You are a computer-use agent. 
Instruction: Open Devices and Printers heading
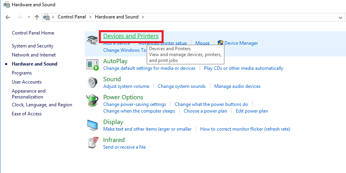click(x=131, y=36)
